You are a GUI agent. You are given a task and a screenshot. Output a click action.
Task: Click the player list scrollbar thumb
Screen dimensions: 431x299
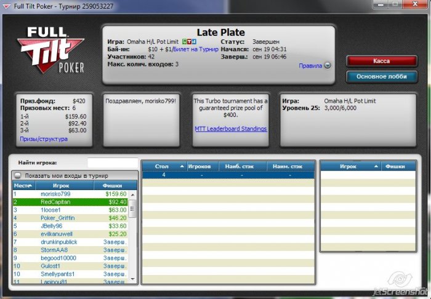[132, 209]
